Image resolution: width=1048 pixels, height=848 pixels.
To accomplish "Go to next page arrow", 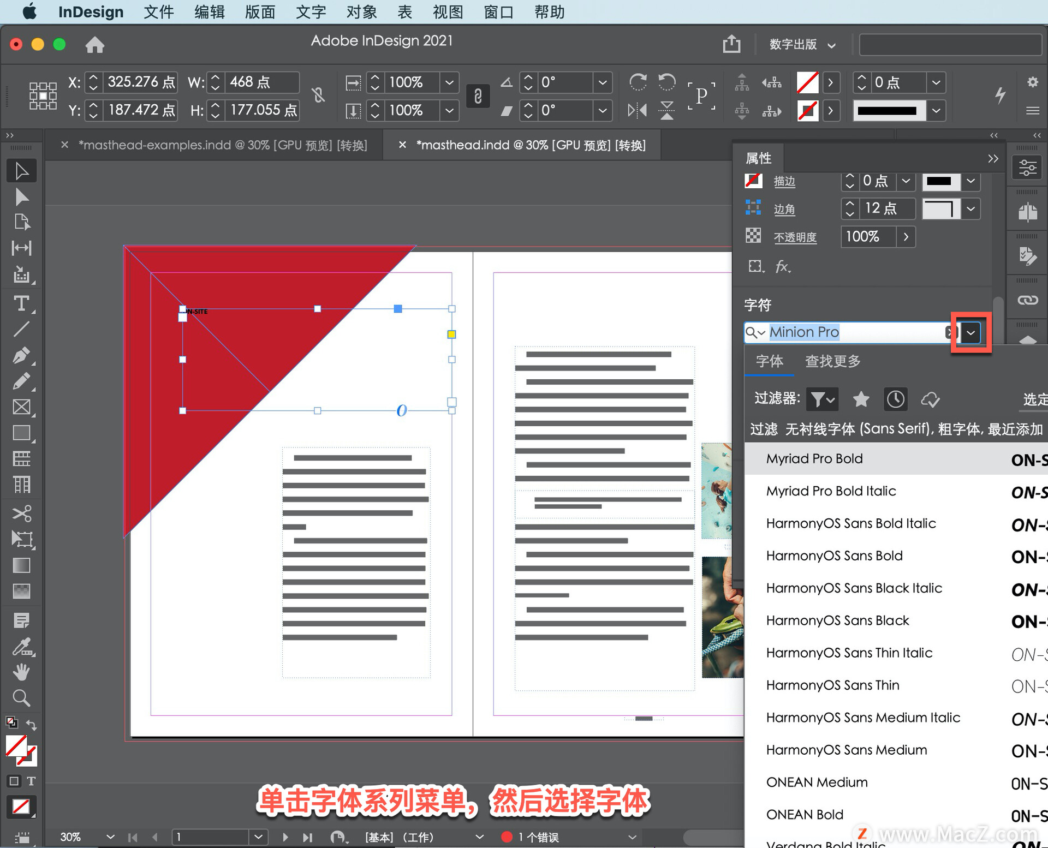I will coord(285,837).
